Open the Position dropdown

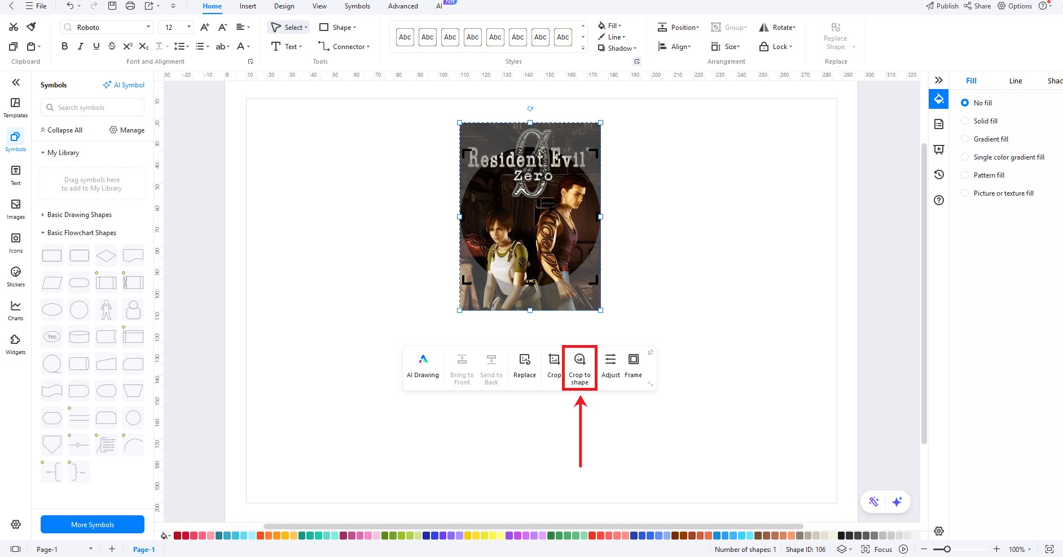pyautogui.click(x=678, y=27)
